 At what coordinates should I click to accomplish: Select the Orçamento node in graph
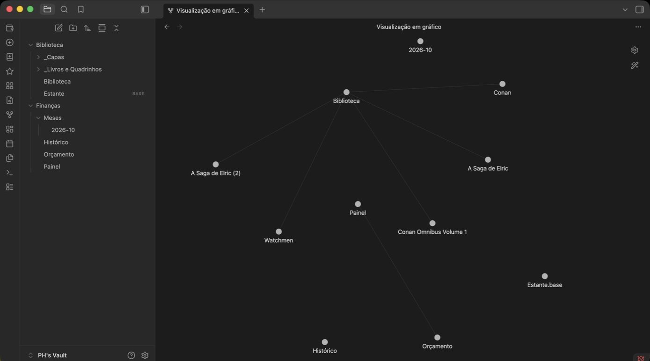tap(437, 338)
